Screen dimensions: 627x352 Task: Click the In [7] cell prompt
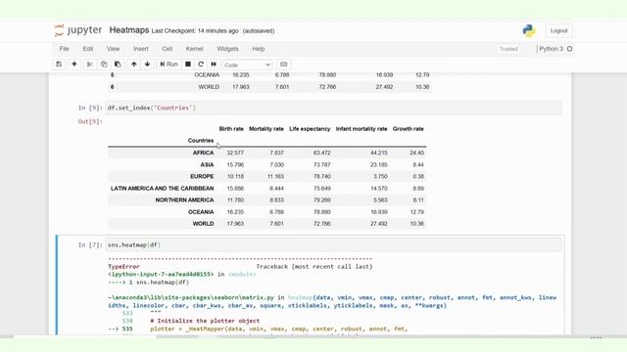point(90,245)
